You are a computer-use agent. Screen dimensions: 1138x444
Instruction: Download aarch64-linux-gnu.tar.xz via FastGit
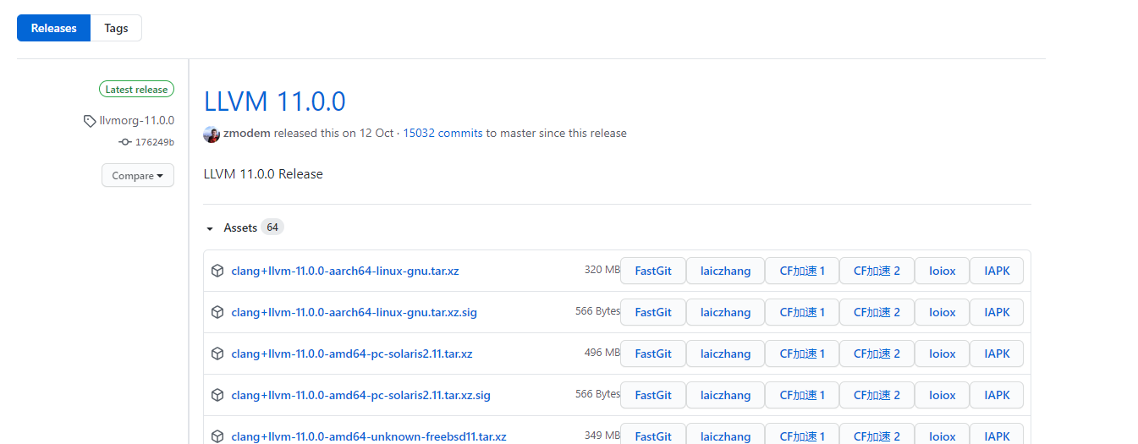pyautogui.click(x=653, y=271)
